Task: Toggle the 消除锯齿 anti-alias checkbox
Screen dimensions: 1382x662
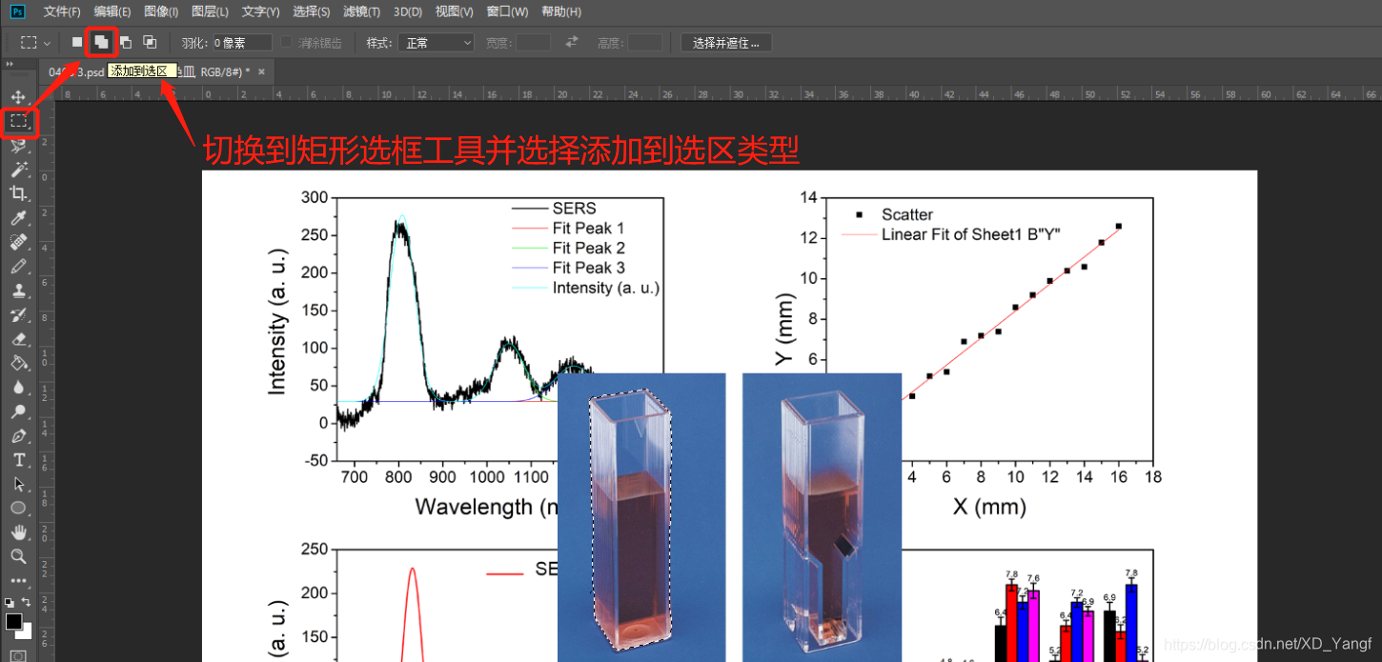Action: tap(286, 43)
